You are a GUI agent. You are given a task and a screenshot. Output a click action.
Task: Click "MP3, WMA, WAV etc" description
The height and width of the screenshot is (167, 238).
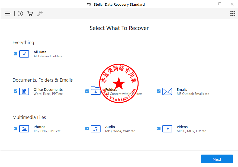tap(120, 131)
